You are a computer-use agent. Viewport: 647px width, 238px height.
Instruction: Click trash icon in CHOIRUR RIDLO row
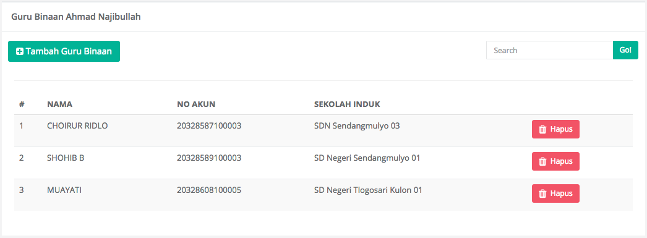click(x=543, y=129)
